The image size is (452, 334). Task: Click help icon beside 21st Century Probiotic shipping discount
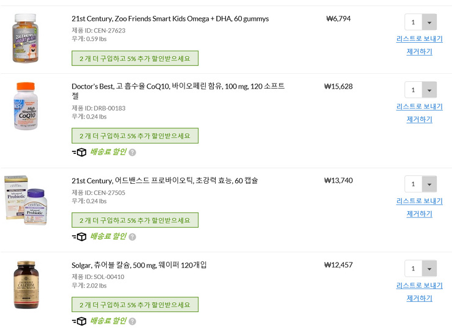(132, 237)
